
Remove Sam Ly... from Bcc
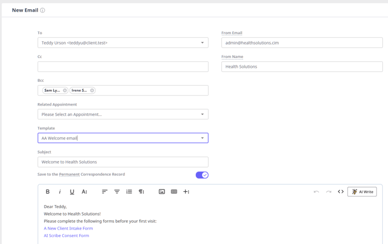click(x=65, y=90)
